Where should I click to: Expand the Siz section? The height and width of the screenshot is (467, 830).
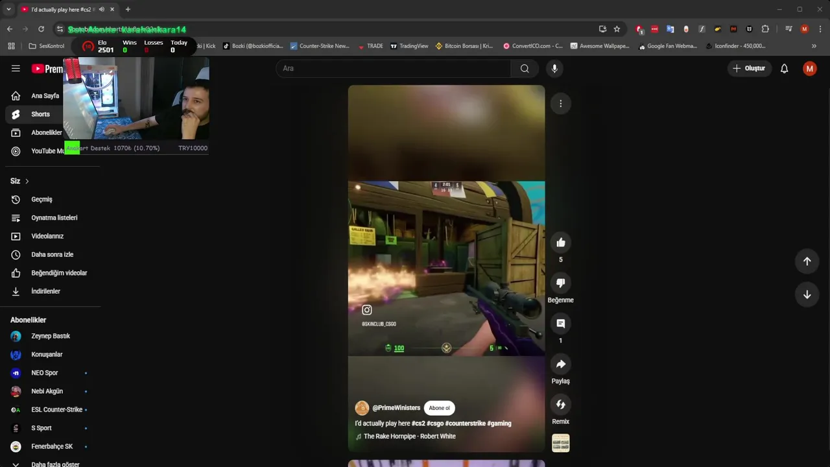(x=19, y=181)
